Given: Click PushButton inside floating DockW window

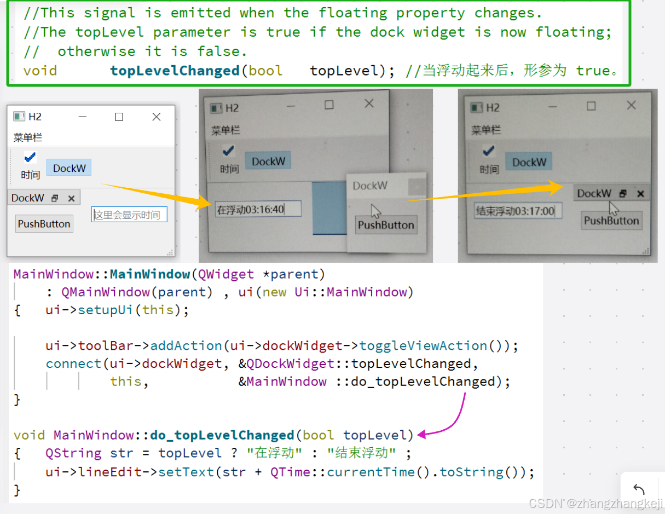Looking at the screenshot, I should point(386,225).
